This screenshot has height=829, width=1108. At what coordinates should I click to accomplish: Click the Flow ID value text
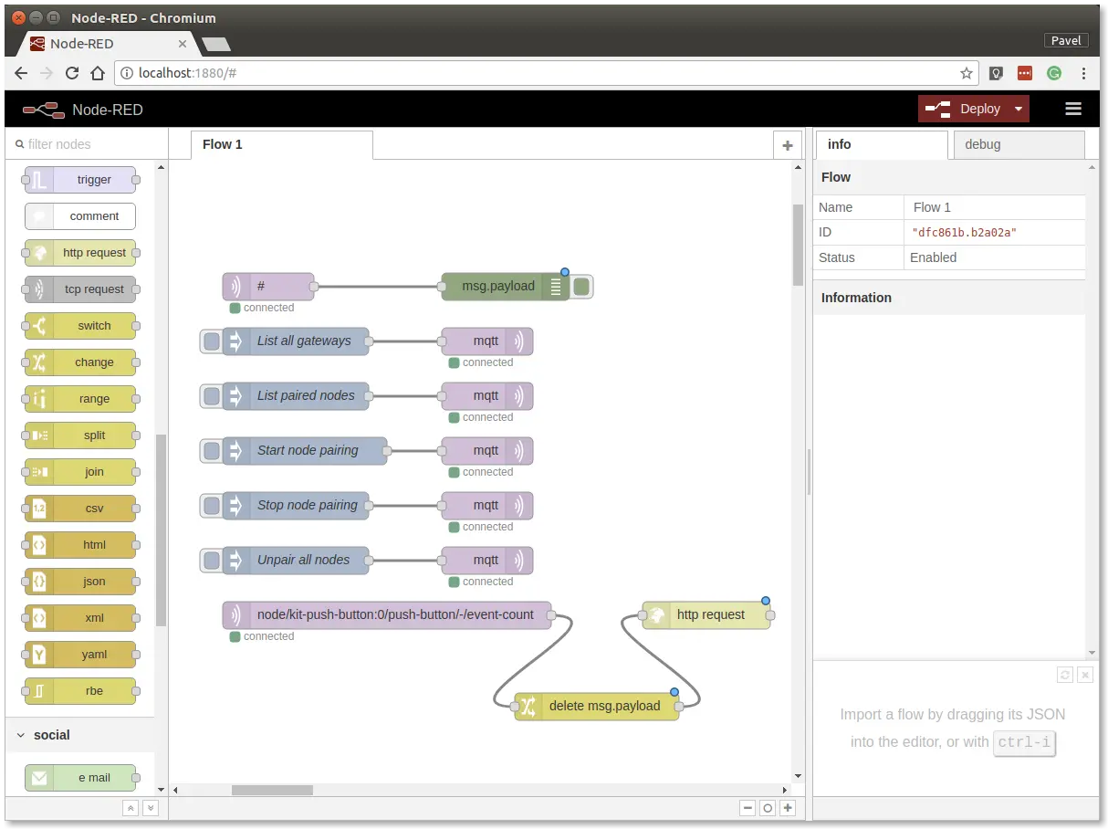click(964, 233)
